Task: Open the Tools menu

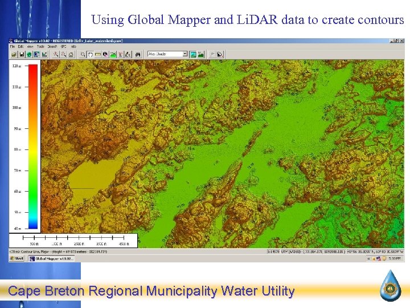Action: pyautogui.click(x=40, y=47)
